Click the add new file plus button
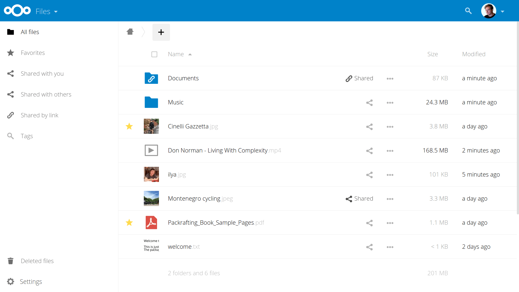The height and width of the screenshot is (292, 519). coord(161,32)
